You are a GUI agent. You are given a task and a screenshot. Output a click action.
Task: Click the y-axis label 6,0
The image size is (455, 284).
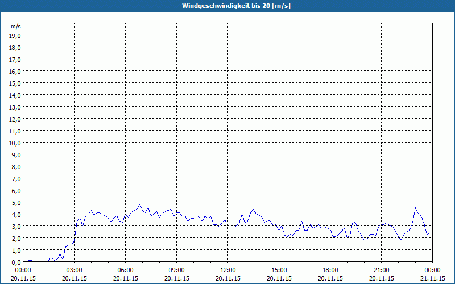(17, 191)
